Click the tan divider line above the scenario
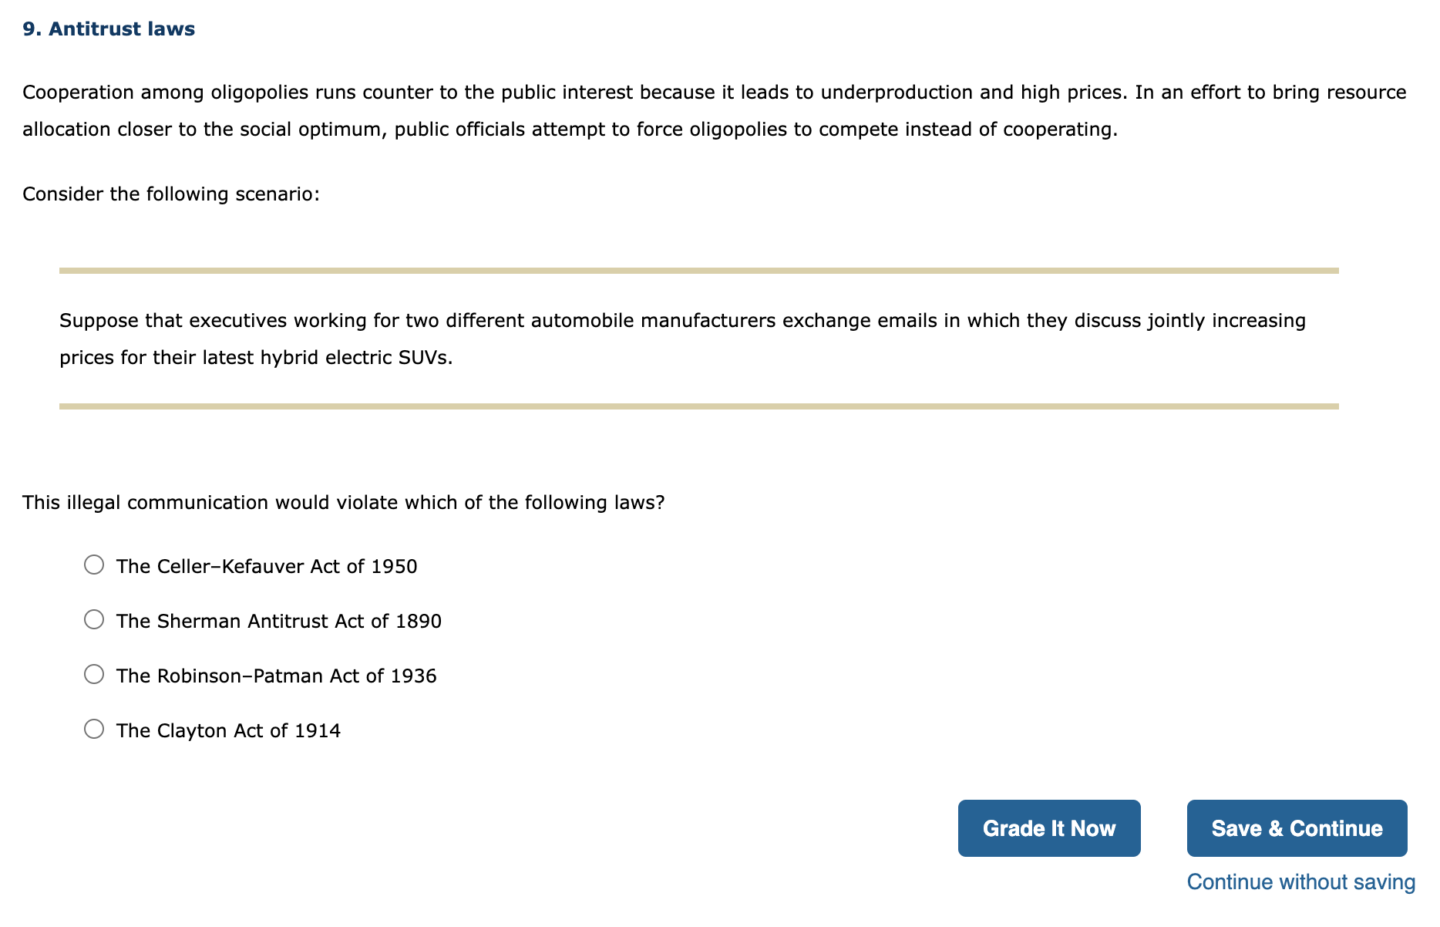This screenshot has width=1440, height=927. (x=699, y=271)
